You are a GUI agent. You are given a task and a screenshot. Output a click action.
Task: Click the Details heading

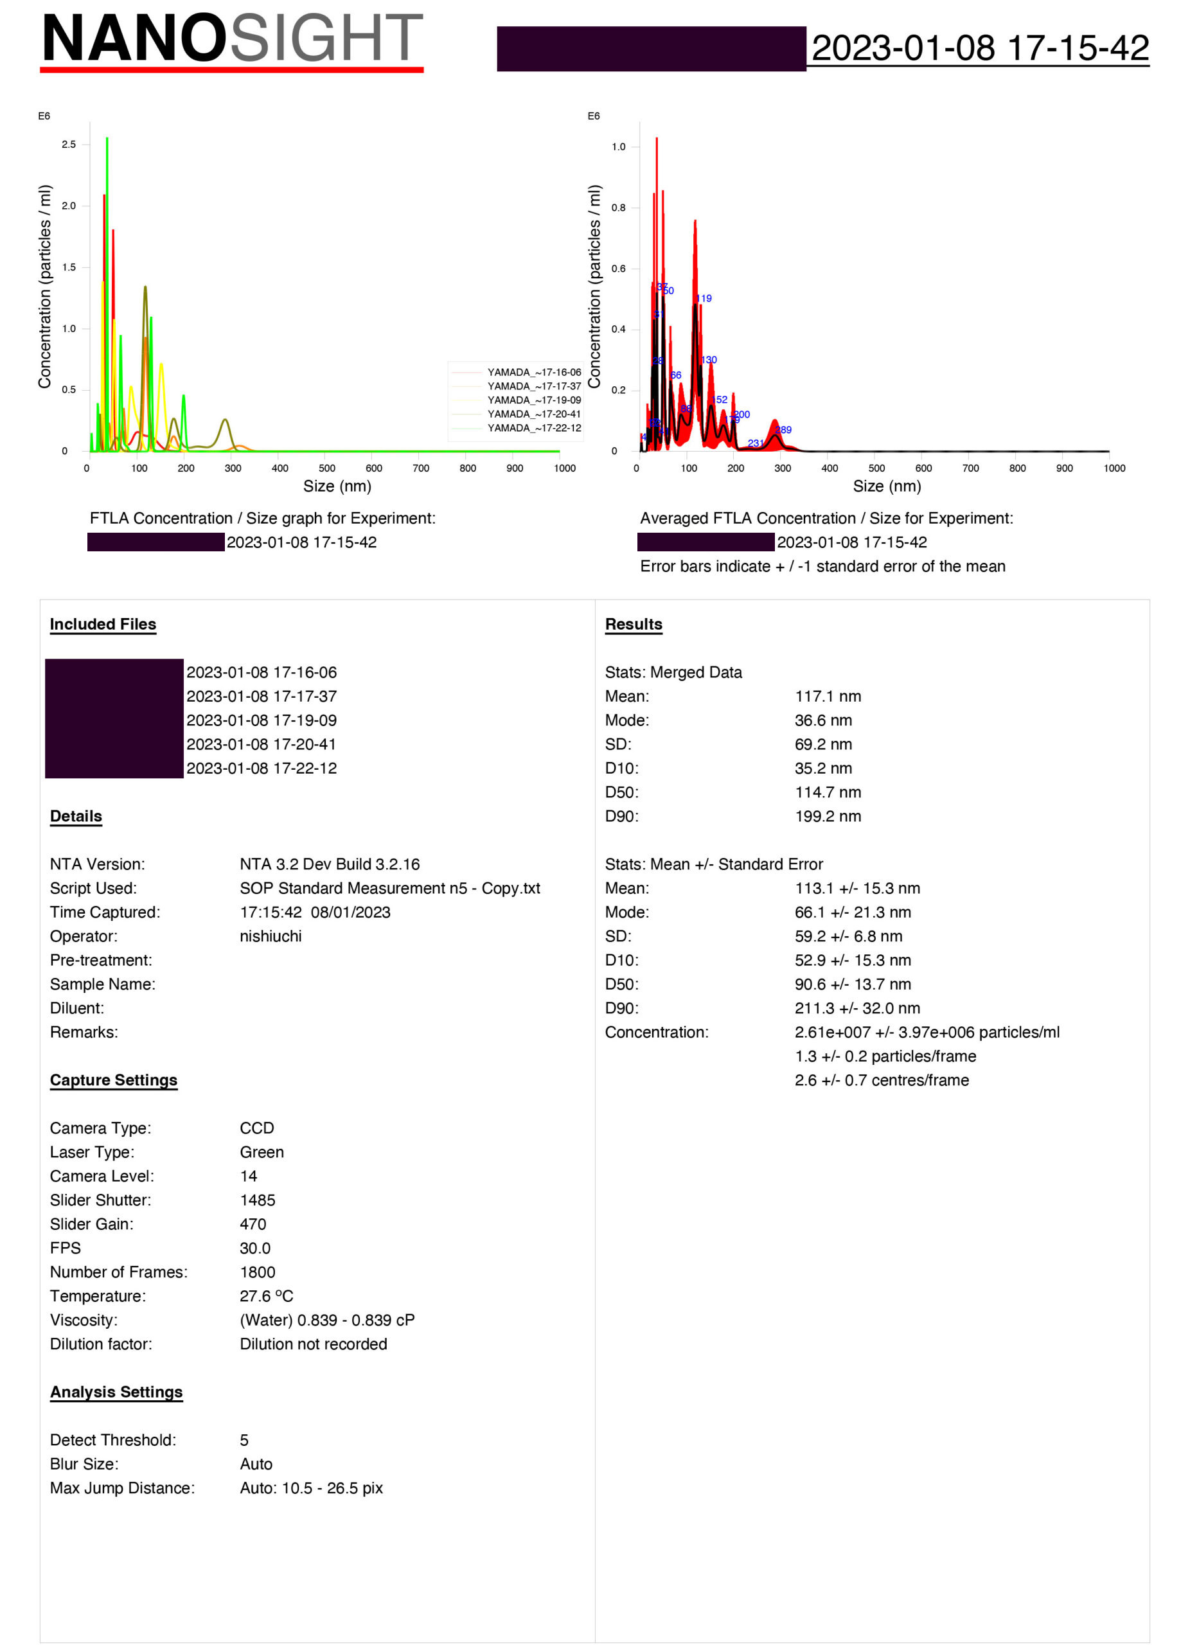tap(76, 816)
